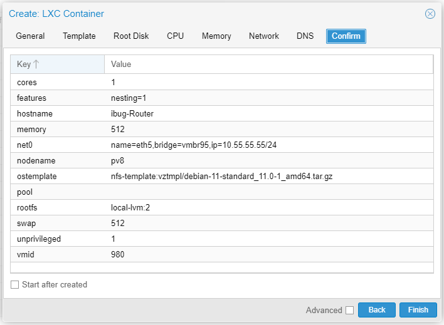Sort by the Key column arrow
This screenshot has width=444, height=325.
coord(36,64)
